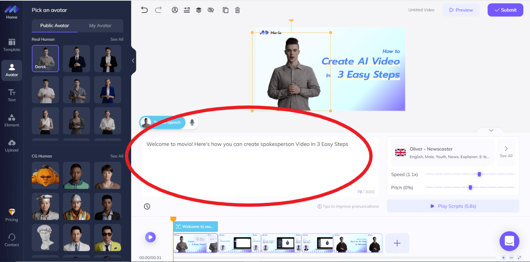The width and height of the screenshot is (530, 262).
Task: Click the duplicate copy icon
Action: click(226, 10)
